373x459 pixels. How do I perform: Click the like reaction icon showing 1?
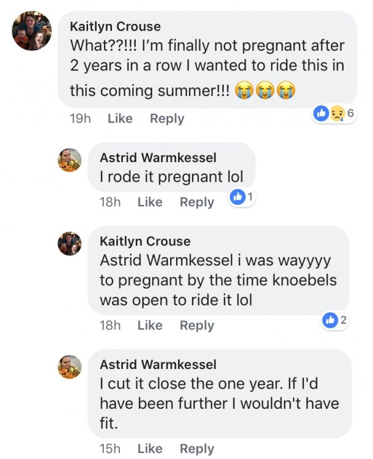click(x=241, y=196)
